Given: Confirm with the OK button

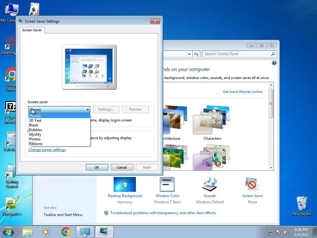Looking at the screenshot, I should (x=97, y=167).
